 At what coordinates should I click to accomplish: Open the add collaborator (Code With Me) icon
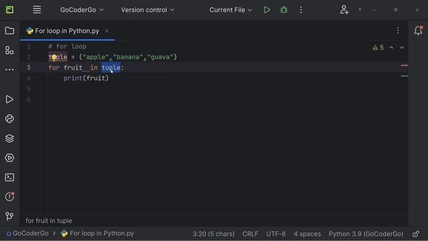(344, 10)
